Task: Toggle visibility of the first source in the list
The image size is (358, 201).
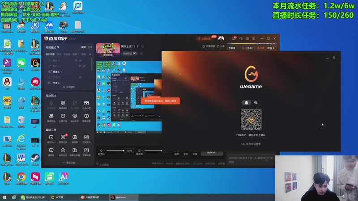Action: (x=81, y=61)
